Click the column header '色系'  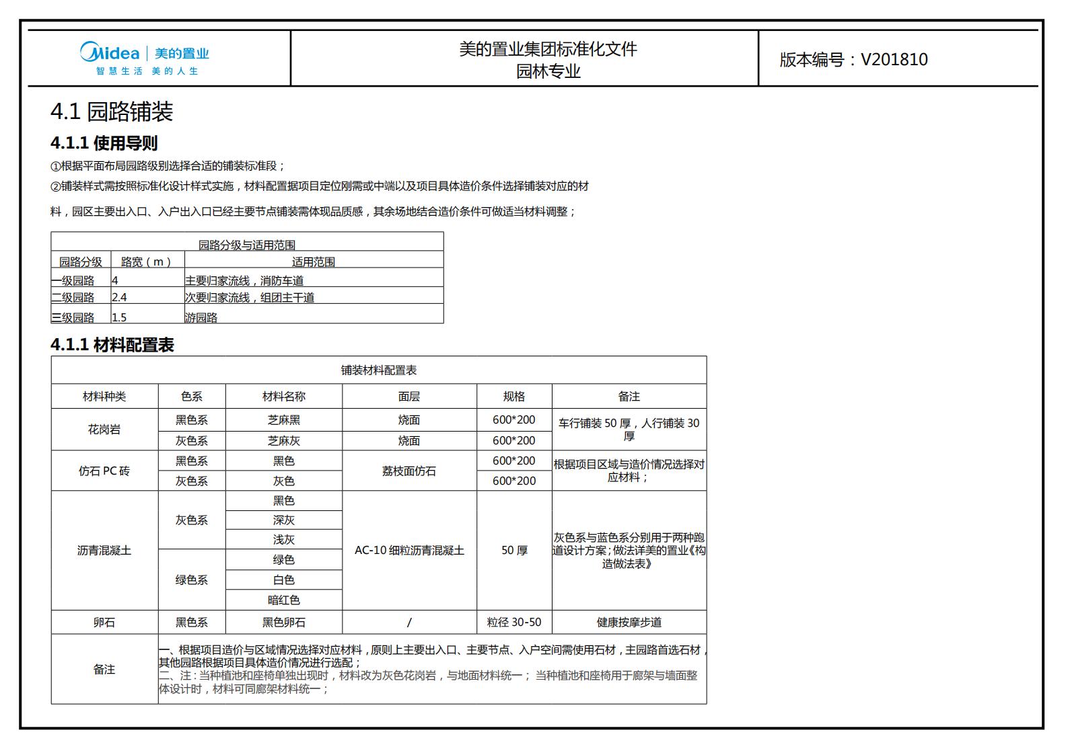click(192, 397)
